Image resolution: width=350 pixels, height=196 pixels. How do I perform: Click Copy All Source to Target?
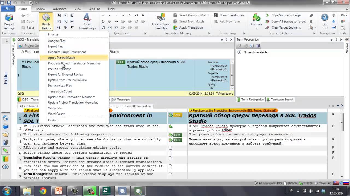pos(288,22)
